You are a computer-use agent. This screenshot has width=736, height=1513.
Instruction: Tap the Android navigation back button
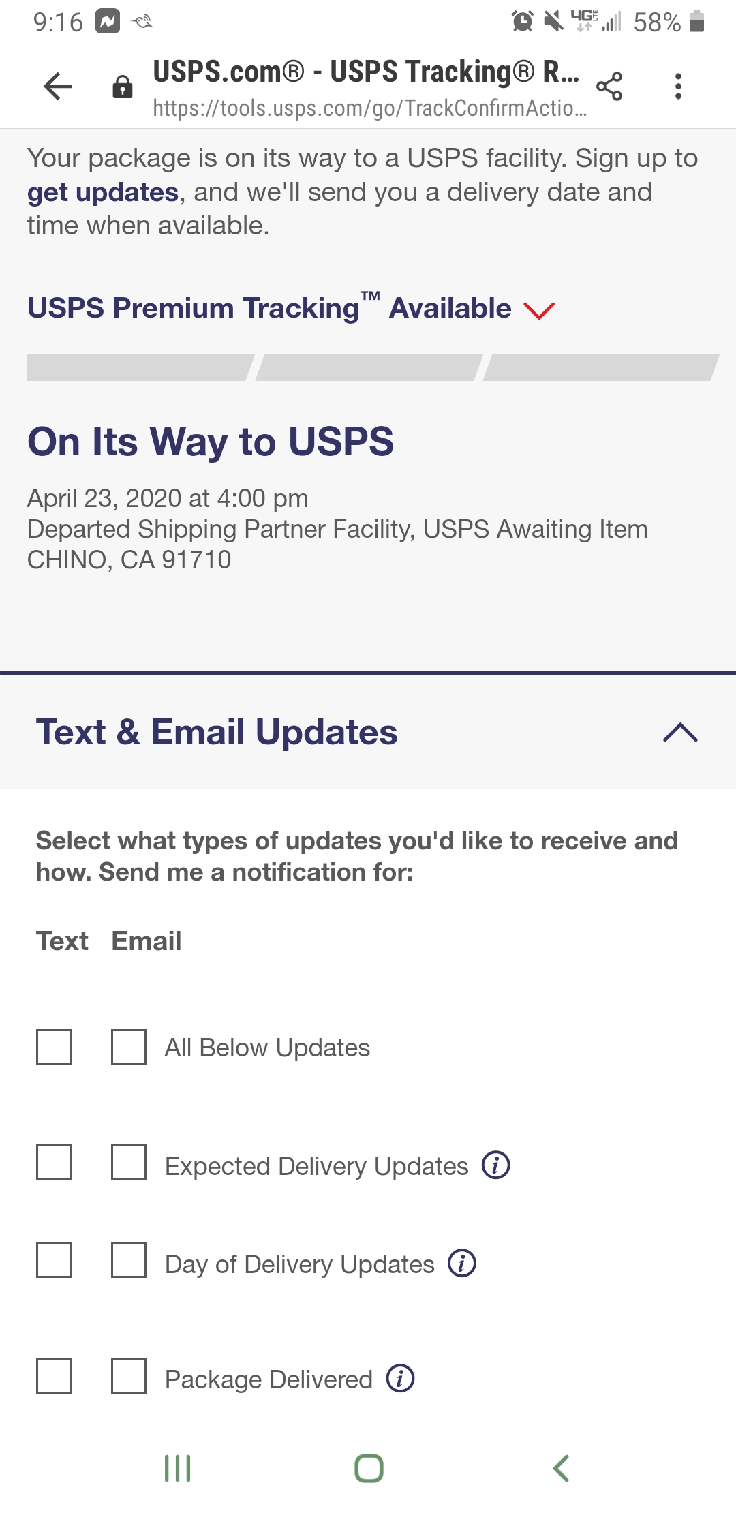[x=561, y=1468]
